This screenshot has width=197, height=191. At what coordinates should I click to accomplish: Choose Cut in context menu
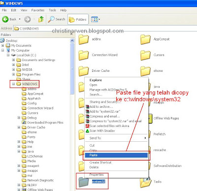(x=117, y=145)
